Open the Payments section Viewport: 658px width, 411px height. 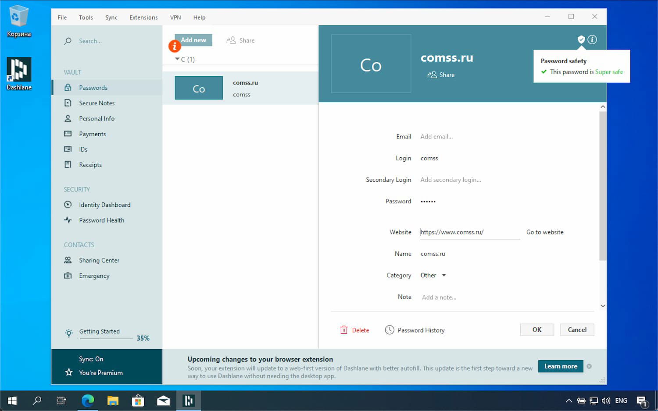click(93, 134)
